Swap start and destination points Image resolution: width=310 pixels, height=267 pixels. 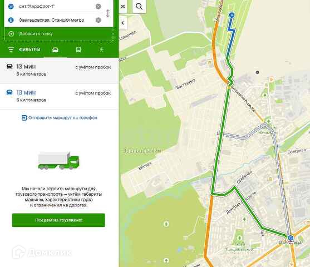[108, 13]
